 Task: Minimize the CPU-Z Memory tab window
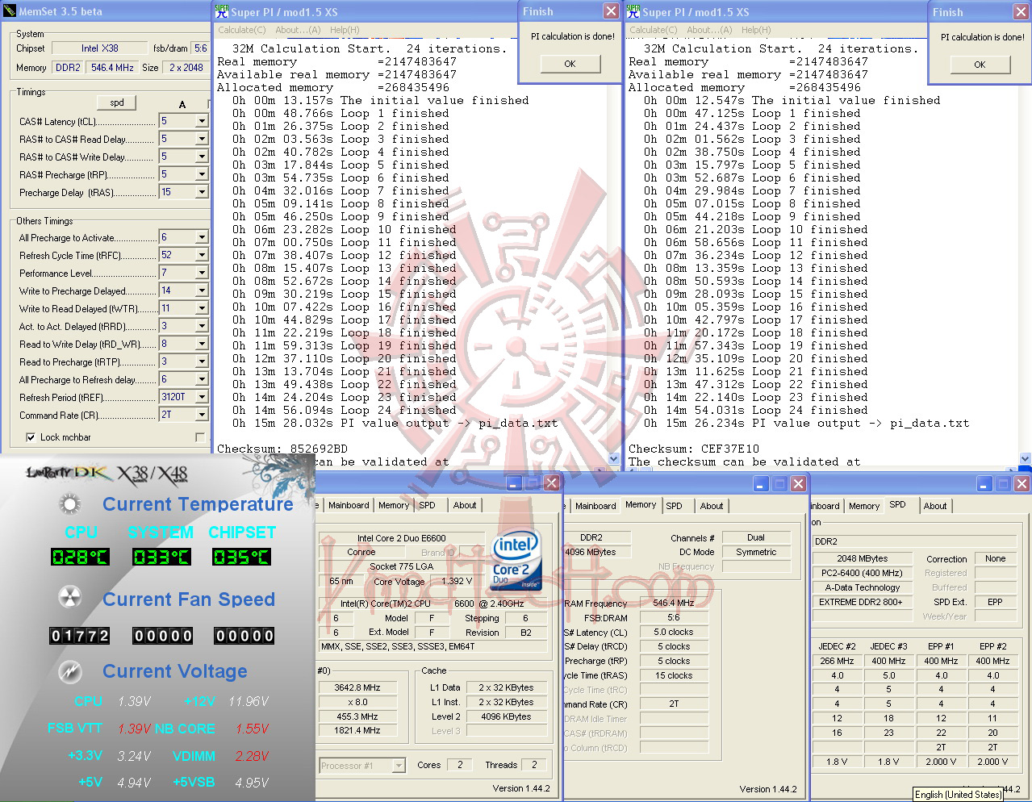pos(761,483)
